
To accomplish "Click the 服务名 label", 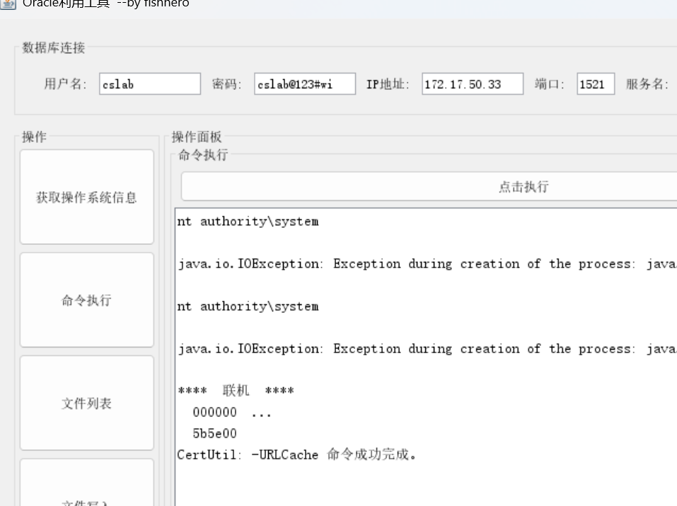I will [x=647, y=84].
